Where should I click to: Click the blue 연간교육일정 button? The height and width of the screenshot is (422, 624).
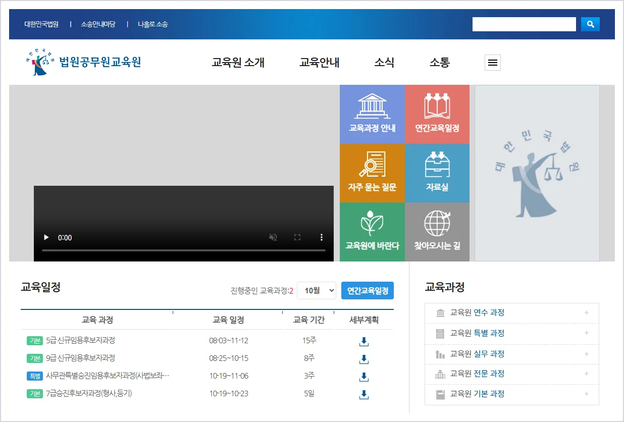point(368,290)
